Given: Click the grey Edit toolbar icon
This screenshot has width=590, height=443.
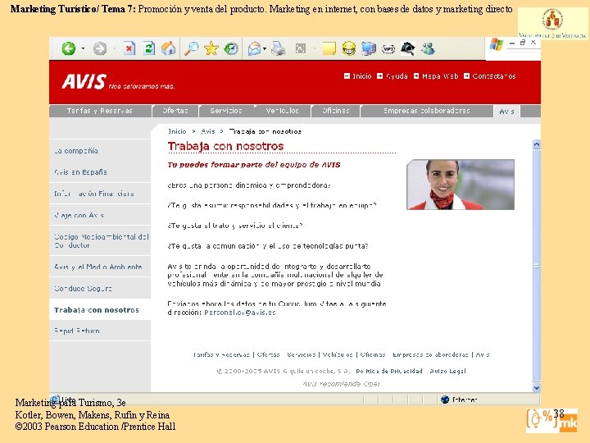Looking at the screenshot, I should (x=301, y=48).
